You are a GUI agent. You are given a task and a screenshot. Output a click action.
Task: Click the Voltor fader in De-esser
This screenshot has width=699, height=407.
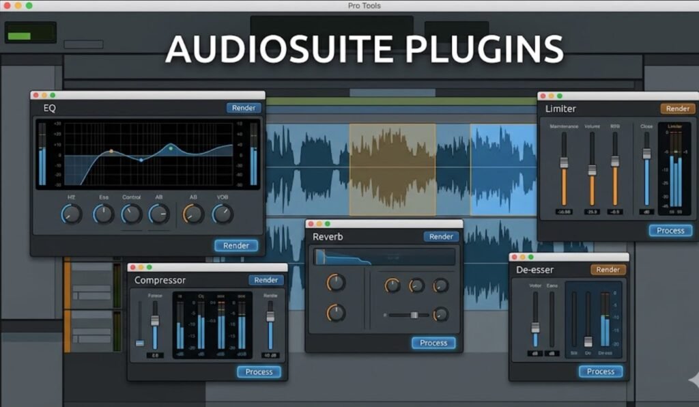[x=535, y=328]
